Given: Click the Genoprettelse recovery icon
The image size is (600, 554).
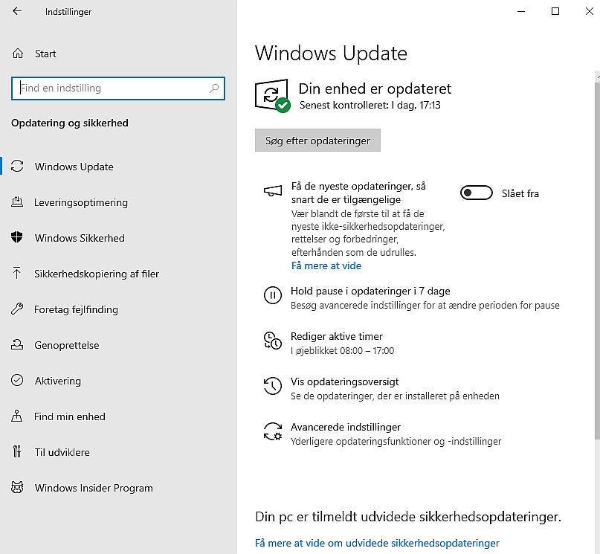Looking at the screenshot, I should [x=17, y=344].
